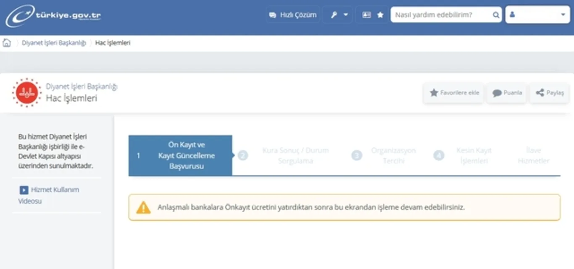Viewport: 574px width, 269px height.
Task: Go to home via breadcrumb house icon
Action: [x=7, y=43]
